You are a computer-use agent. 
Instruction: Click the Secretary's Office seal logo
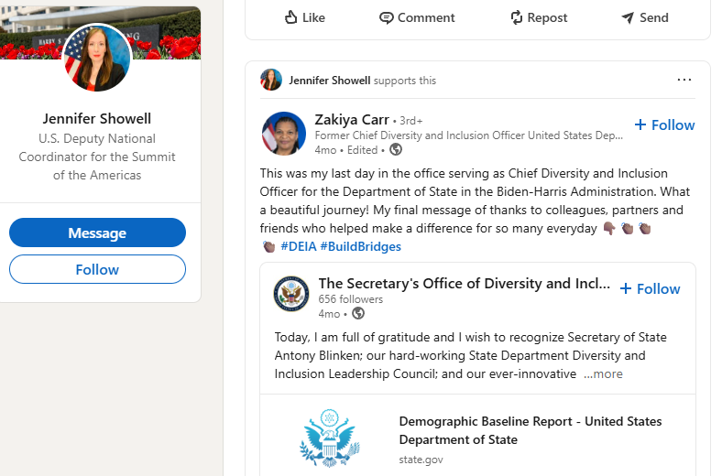coord(291,294)
